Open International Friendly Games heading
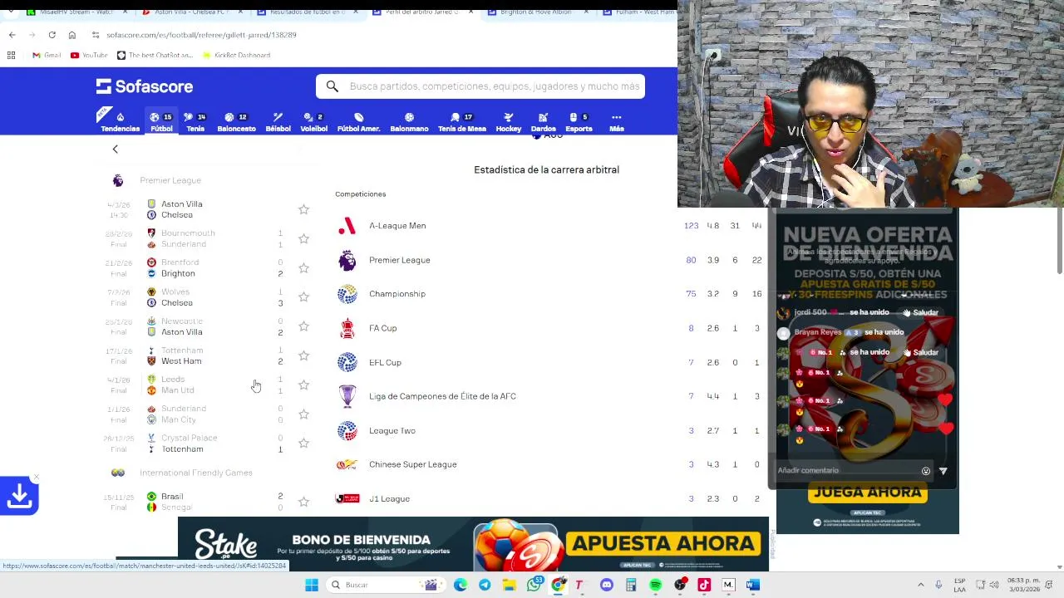Image resolution: width=1064 pixels, height=598 pixels. (x=196, y=473)
